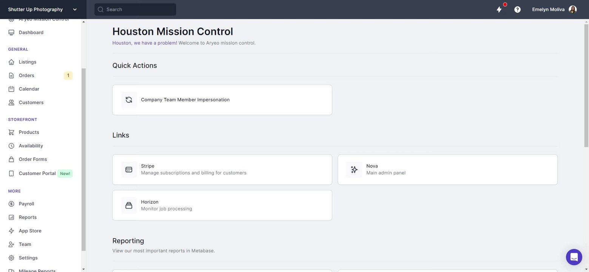Open the help question mark icon

[517, 9]
